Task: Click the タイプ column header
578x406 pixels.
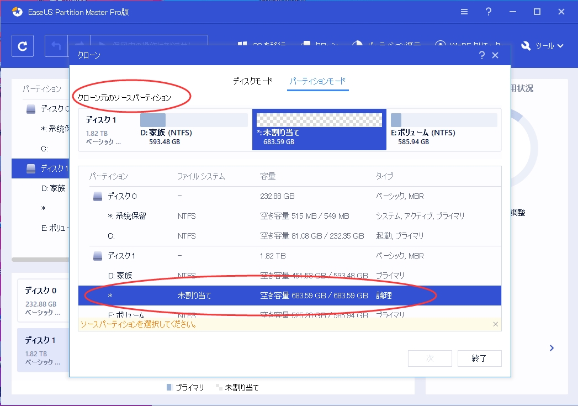Action: 384,176
